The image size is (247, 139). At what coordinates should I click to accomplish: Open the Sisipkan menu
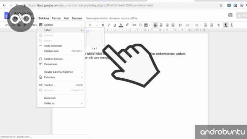point(44,18)
